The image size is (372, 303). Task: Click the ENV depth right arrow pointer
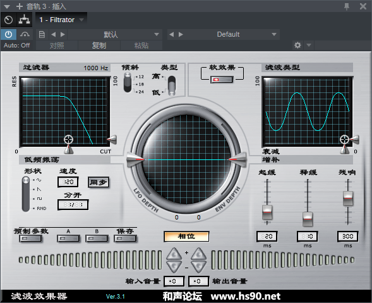point(237,159)
